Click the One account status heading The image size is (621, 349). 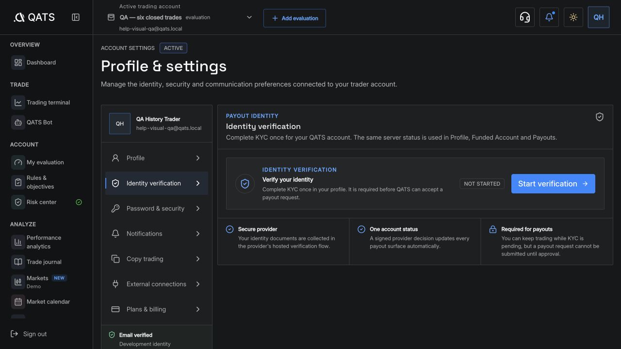pos(393,229)
